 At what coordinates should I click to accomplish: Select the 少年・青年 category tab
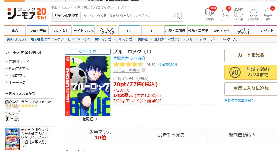click(38, 31)
